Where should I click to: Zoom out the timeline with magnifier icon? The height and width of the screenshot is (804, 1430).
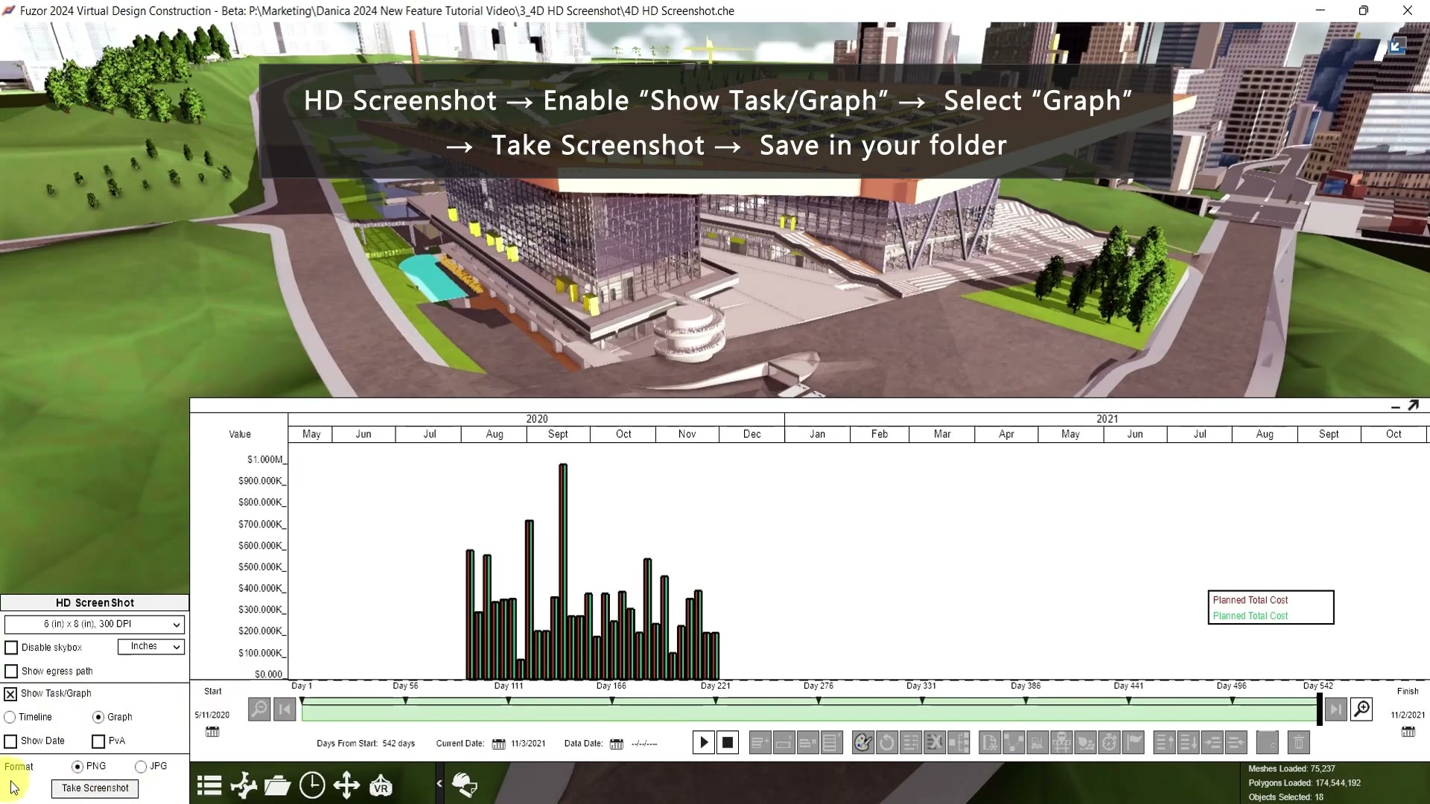click(258, 709)
